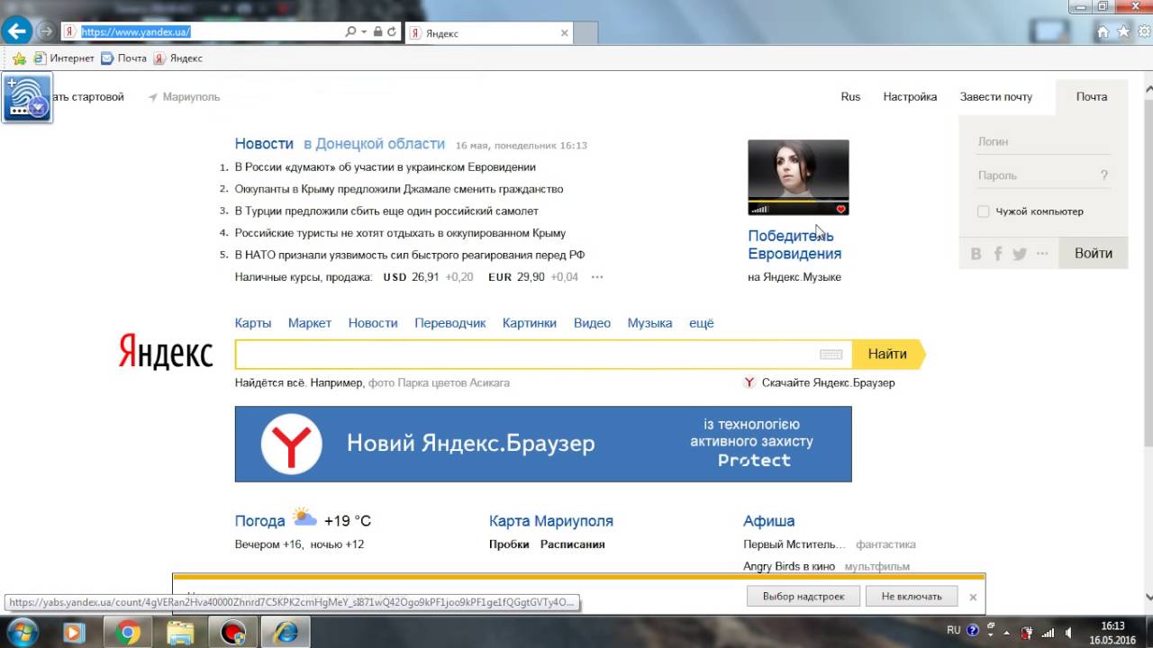Open the Windows Start menu orb
Image resolution: width=1153 pixels, height=648 pixels.
pyautogui.click(x=22, y=632)
